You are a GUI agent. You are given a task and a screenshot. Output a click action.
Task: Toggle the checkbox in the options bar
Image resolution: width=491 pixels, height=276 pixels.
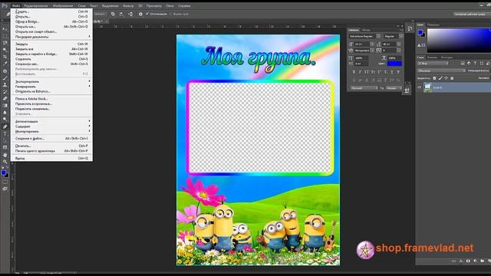(147, 14)
